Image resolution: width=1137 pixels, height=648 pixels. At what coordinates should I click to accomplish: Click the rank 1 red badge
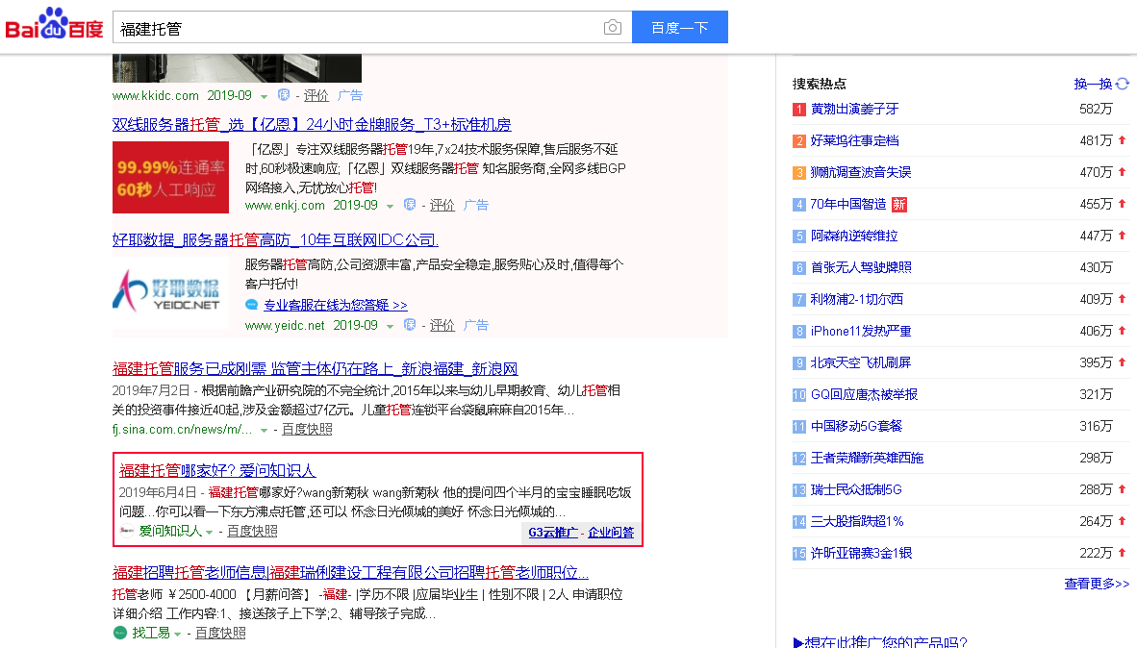tap(799, 110)
